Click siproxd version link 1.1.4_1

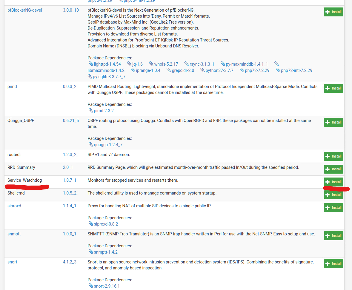69,206
